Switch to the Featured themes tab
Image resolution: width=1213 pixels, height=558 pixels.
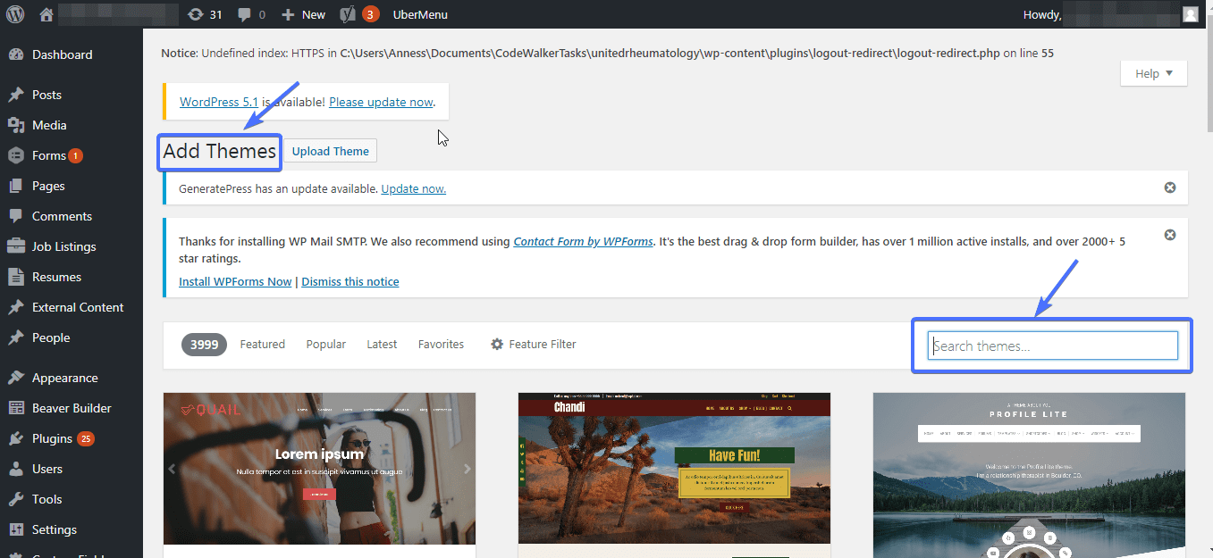(x=262, y=344)
